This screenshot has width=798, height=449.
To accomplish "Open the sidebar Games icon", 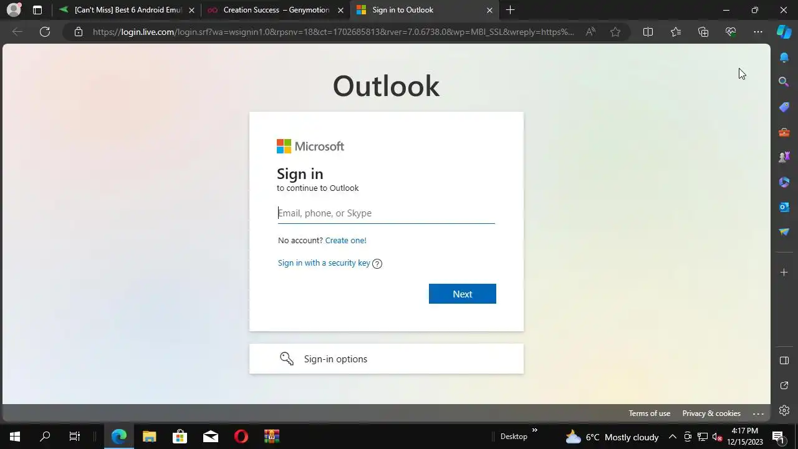I will pyautogui.click(x=784, y=157).
